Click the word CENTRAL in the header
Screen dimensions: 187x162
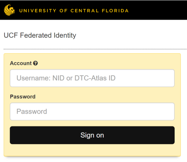tap(85, 11)
